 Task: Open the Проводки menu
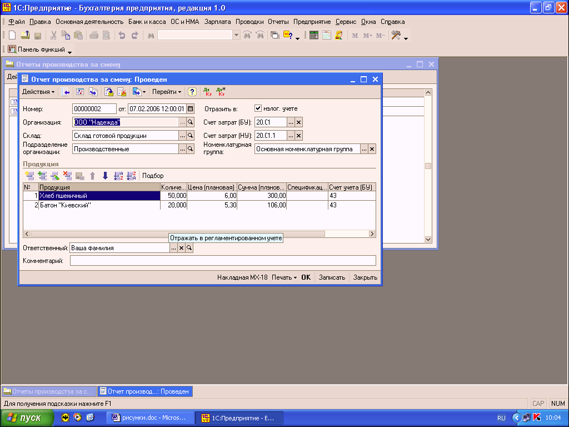pyautogui.click(x=249, y=22)
